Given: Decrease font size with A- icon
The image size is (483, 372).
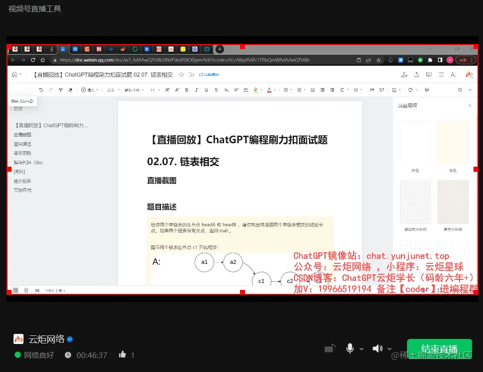Looking at the screenshot, I should [x=177, y=90].
